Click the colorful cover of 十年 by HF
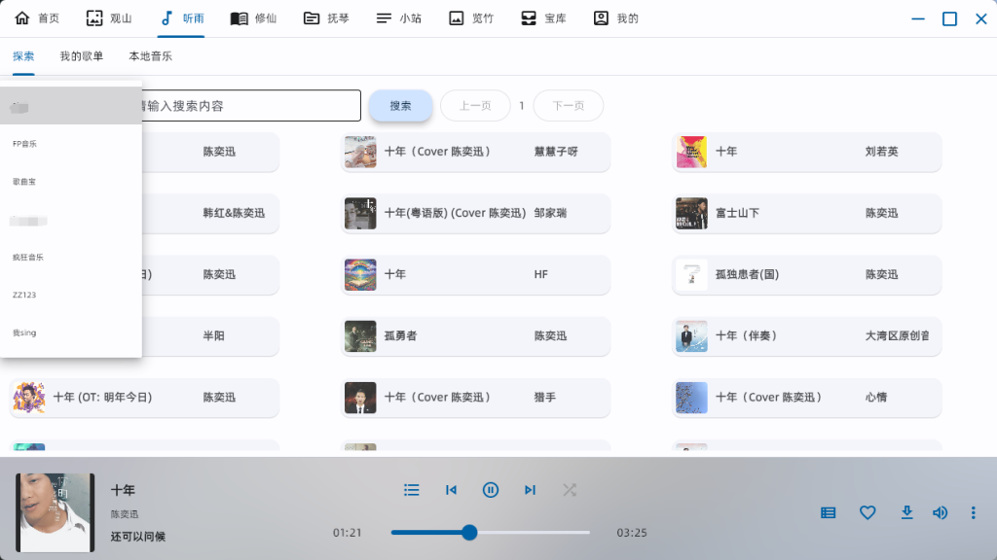997x560 pixels. tap(360, 274)
